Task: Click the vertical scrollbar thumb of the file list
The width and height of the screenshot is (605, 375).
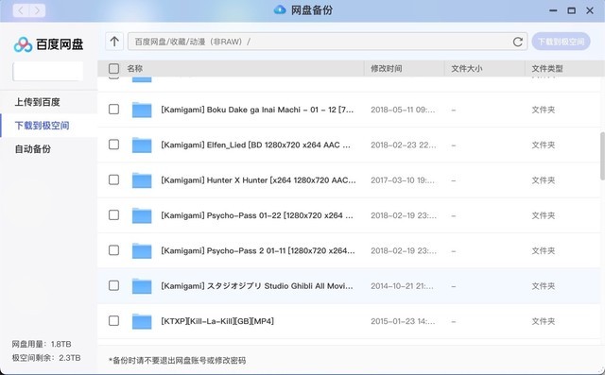Action: click(602, 156)
